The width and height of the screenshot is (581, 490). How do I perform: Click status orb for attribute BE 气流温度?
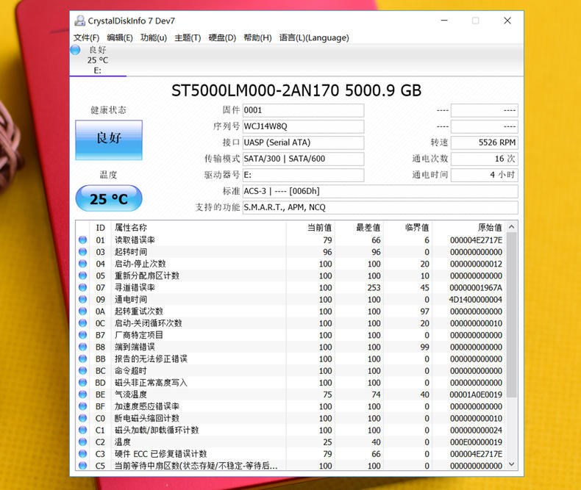coord(82,394)
